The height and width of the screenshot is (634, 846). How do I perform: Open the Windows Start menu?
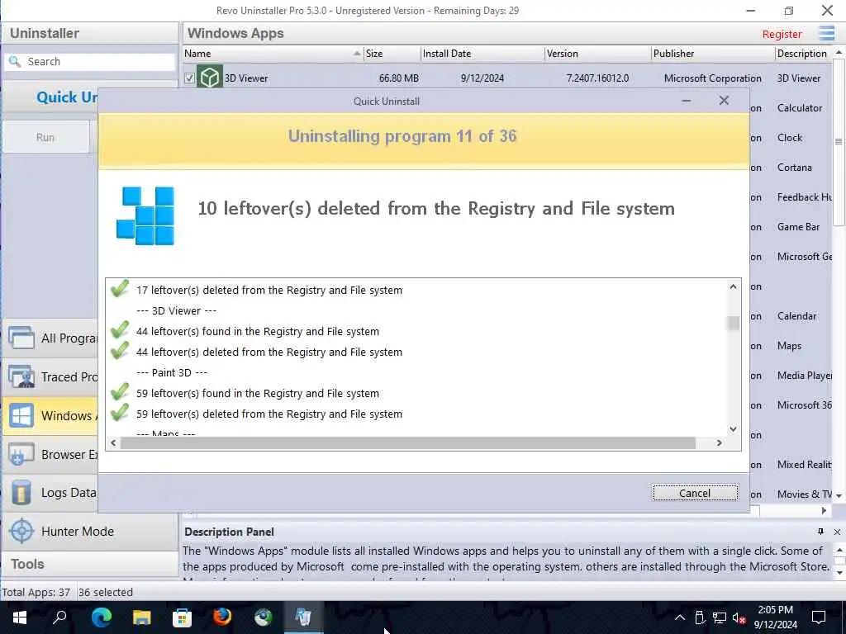click(x=20, y=617)
